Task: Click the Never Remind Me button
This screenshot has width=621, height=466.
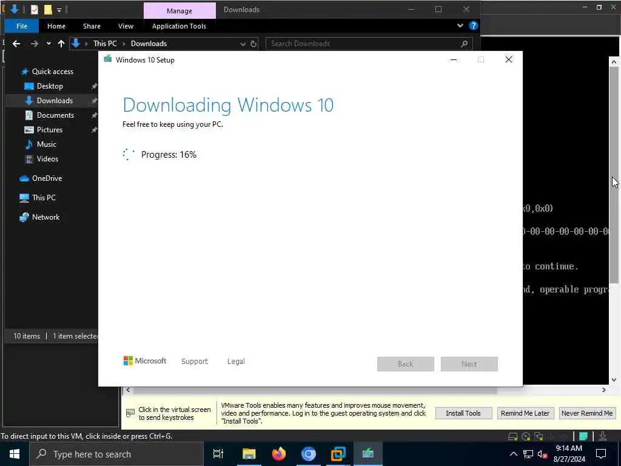Action: (587, 413)
